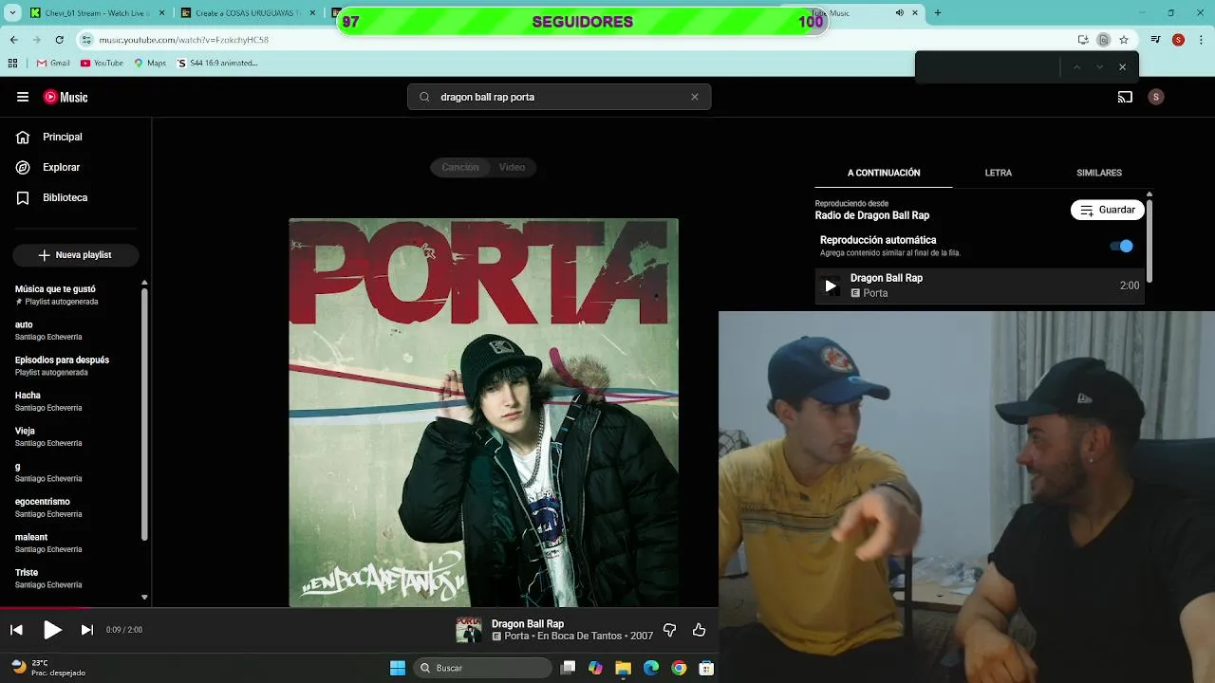Skip to next track
The height and width of the screenshot is (683, 1215).
[x=87, y=630]
